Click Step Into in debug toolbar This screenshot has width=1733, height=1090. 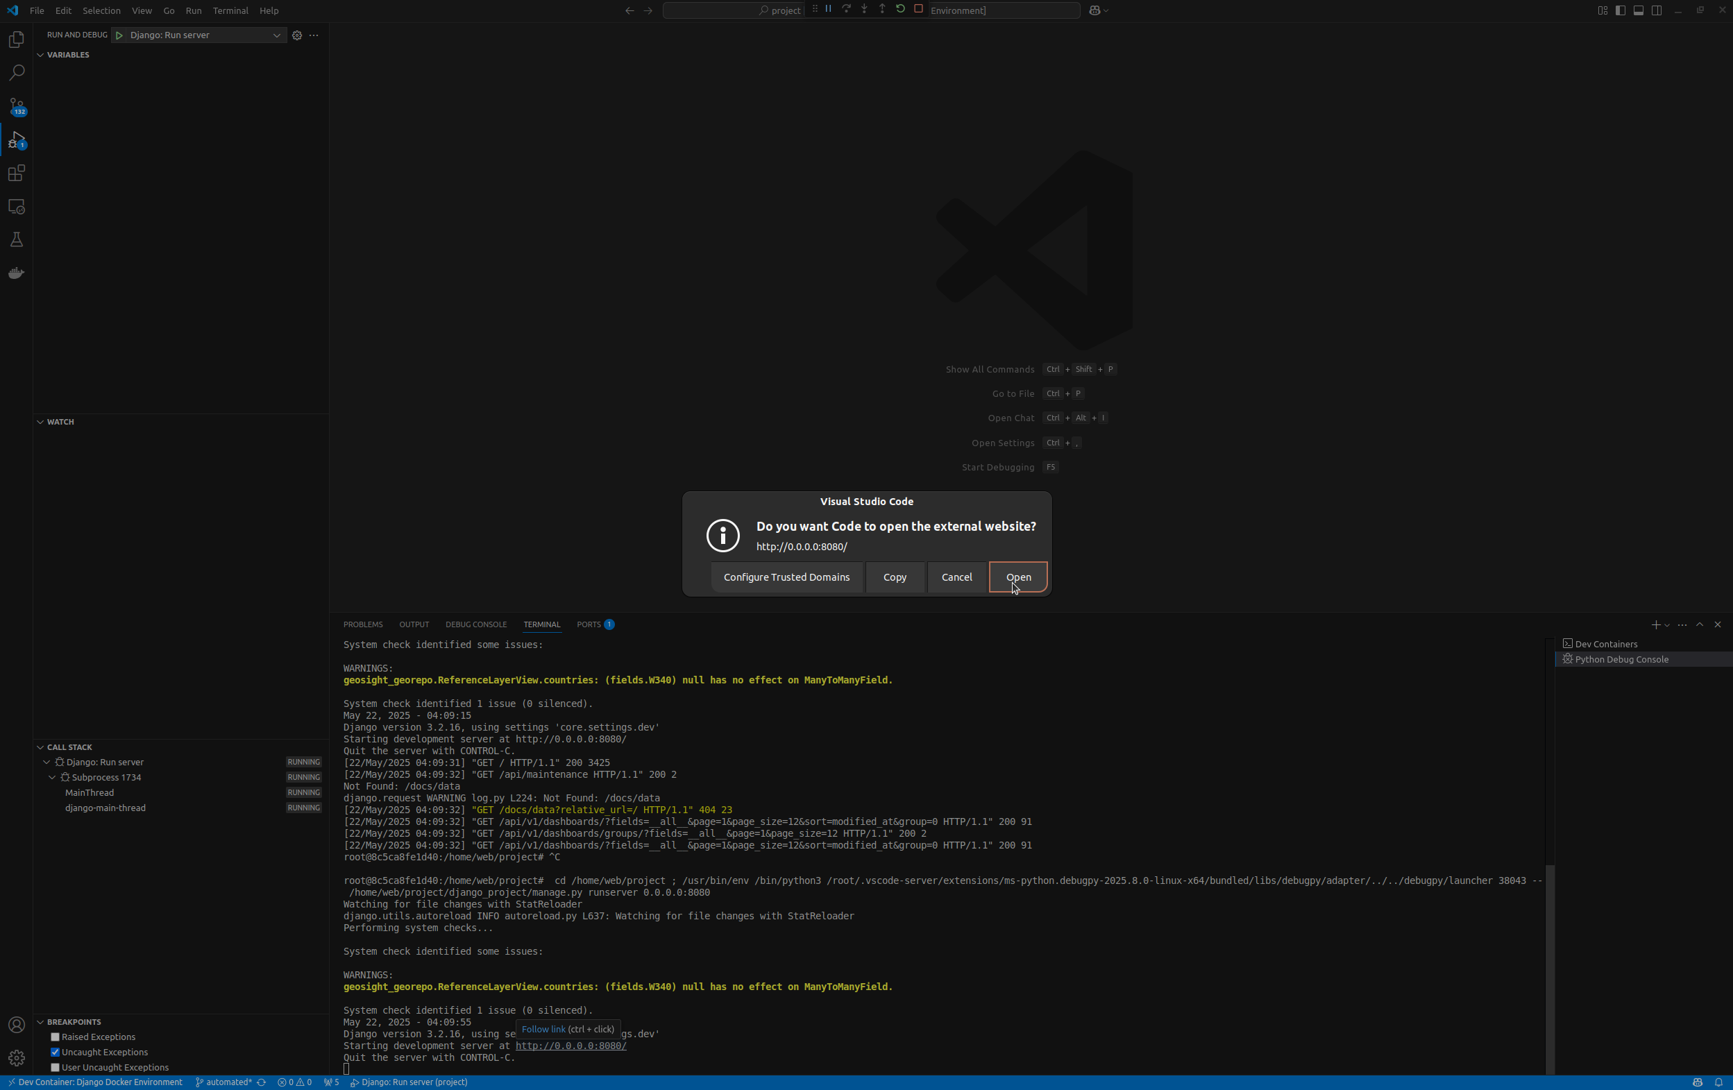[864, 9]
